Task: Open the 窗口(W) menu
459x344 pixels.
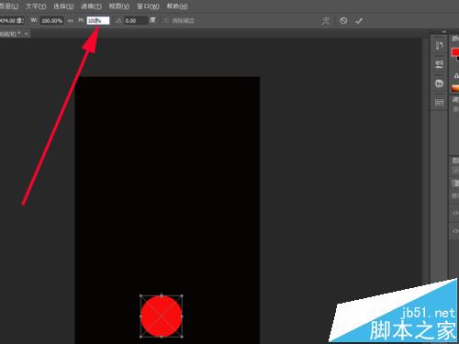Action: [x=148, y=6]
